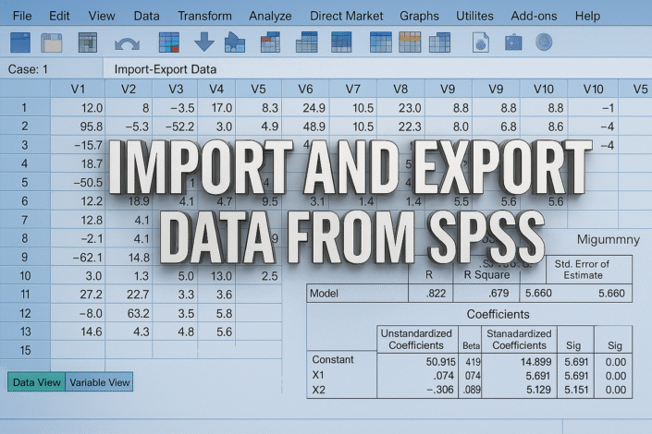Image resolution: width=652 pixels, height=434 pixels.
Task: Open the Help menu
Action: [x=587, y=17]
